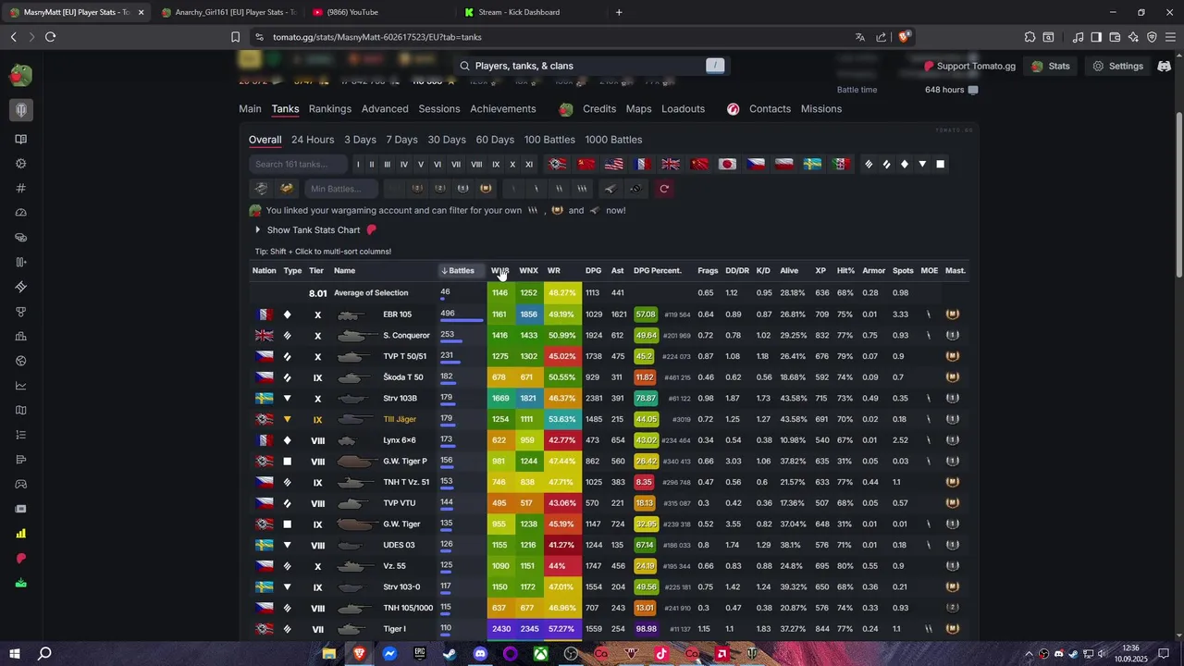Sort by DPG Percent. column
The image size is (1184, 666).
click(x=658, y=271)
